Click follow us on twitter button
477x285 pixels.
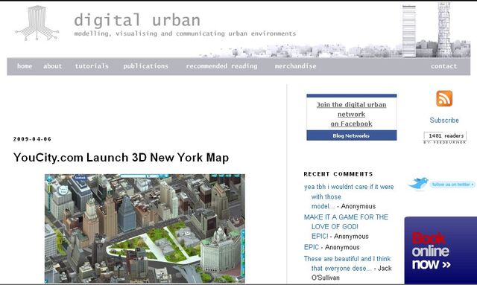pos(452,184)
